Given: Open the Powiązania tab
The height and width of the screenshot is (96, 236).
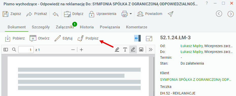Looking at the screenshot, I should click(x=110, y=27).
